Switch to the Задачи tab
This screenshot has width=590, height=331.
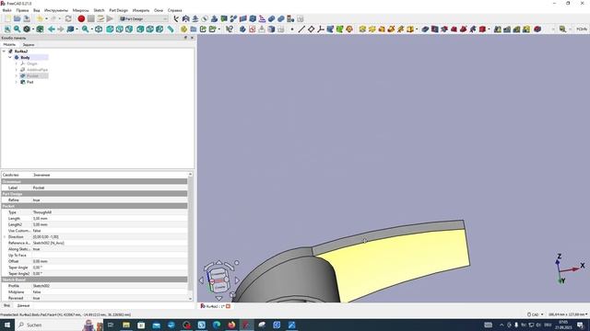pyautogui.click(x=29, y=45)
